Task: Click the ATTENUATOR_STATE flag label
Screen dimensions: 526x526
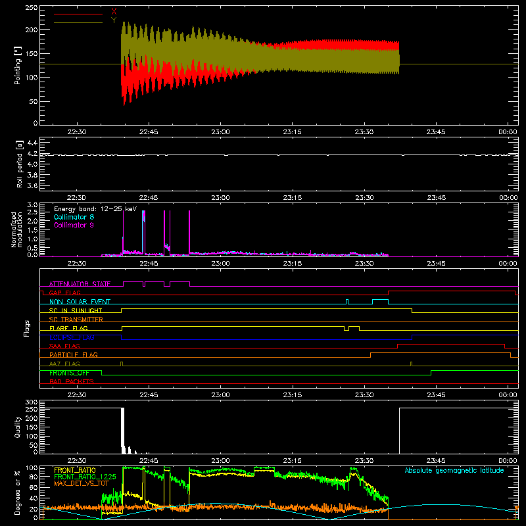Action: tap(80, 284)
